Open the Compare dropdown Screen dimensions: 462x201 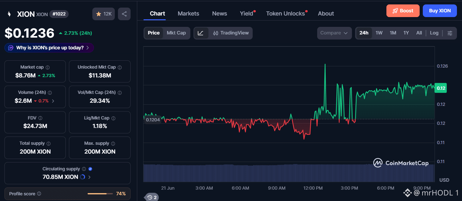coord(334,33)
